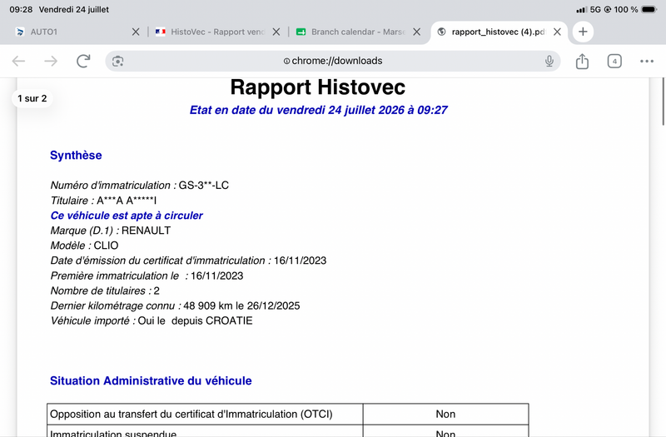Switch to the AUTO1 tab
The image size is (666, 437).
72,32
